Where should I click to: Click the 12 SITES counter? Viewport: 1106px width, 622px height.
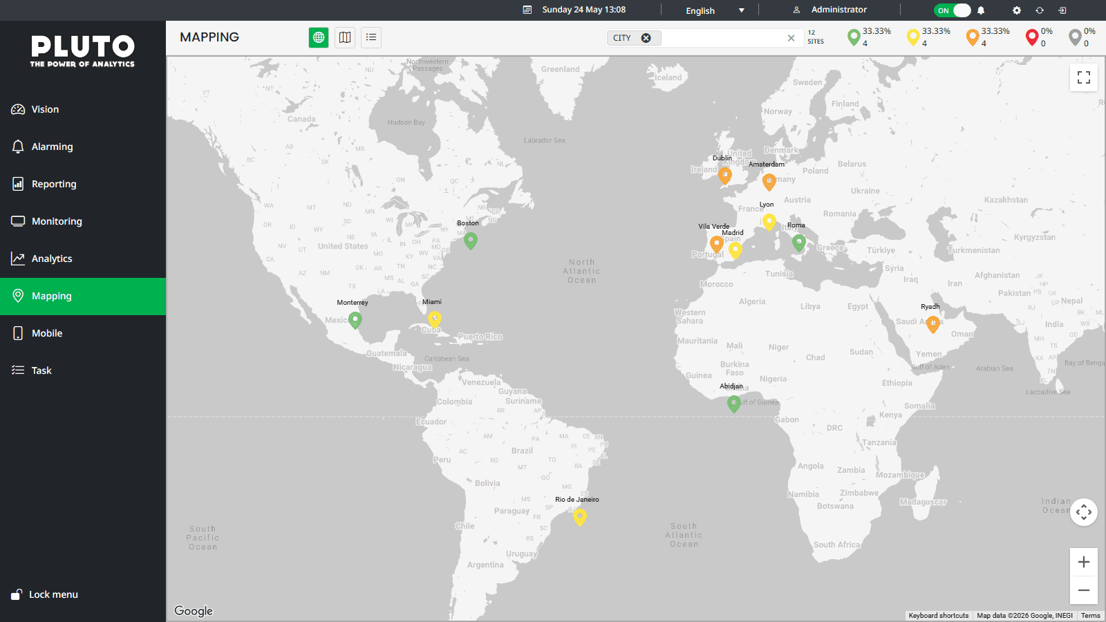click(816, 37)
